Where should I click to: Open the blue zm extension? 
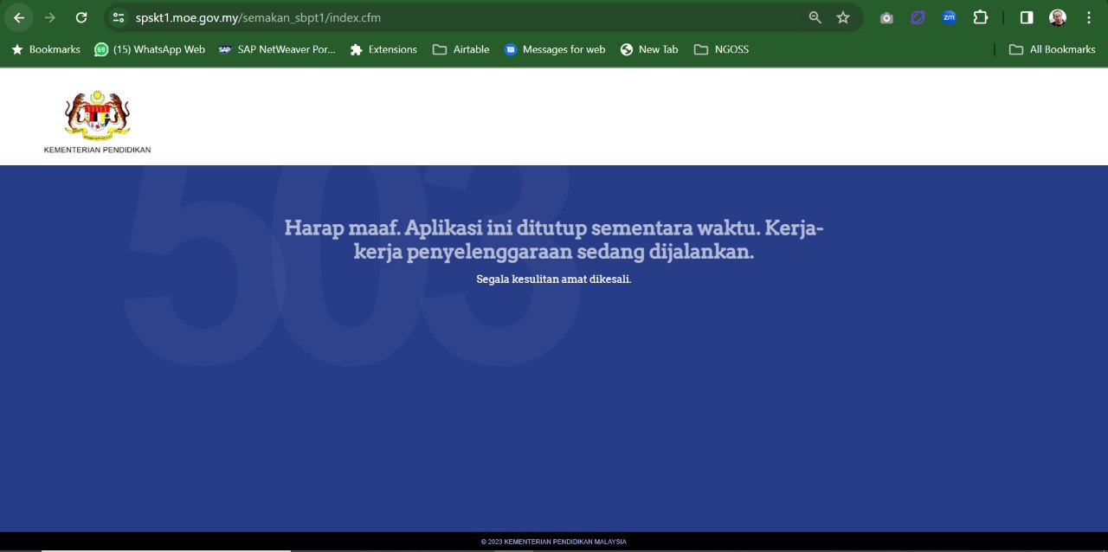(949, 17)
